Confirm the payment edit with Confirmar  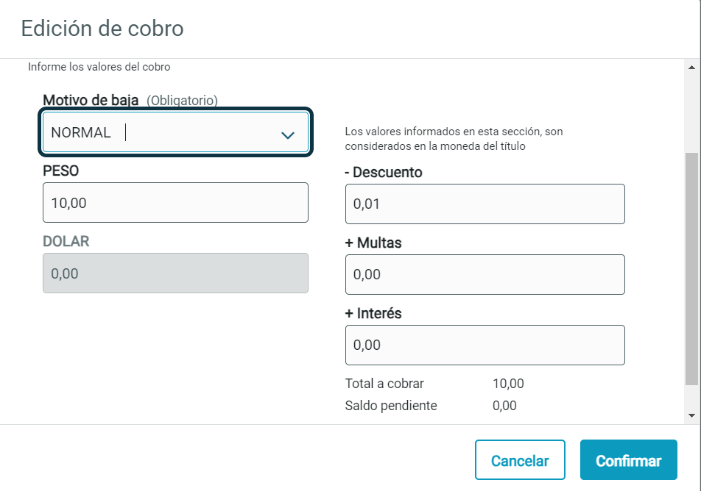click(629, 460)
